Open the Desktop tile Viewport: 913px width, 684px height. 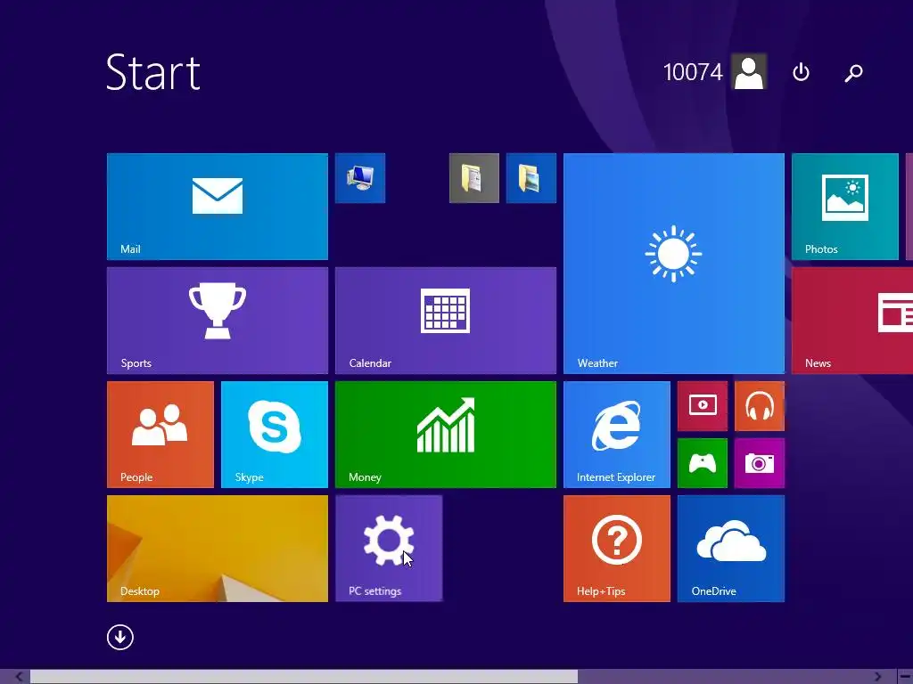click(218, 549)
